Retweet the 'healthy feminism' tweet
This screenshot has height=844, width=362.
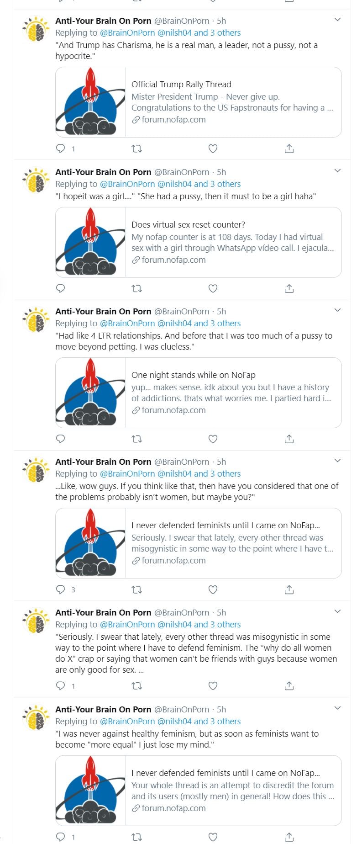coord(136,837)
